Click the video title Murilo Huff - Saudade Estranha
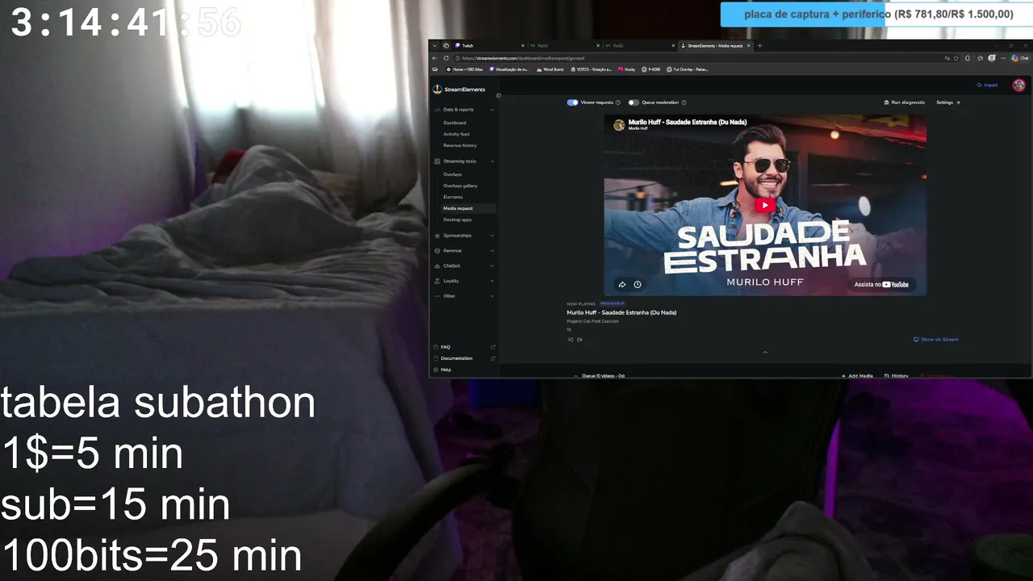This screenshot has width=1033, height=581. tap(621, 312)
